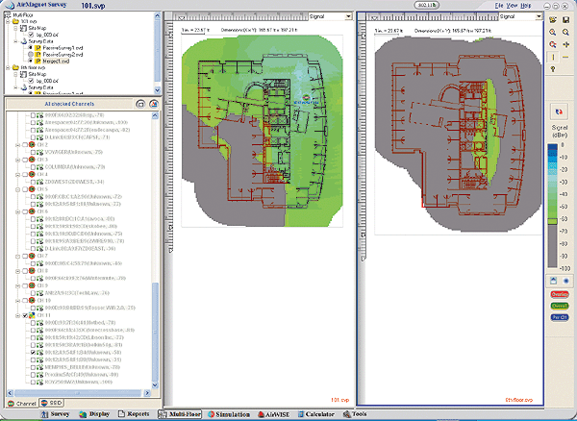Toggle the CH 6 channel checkbox
Screen dimensions: 577x421
click(25, 211)
